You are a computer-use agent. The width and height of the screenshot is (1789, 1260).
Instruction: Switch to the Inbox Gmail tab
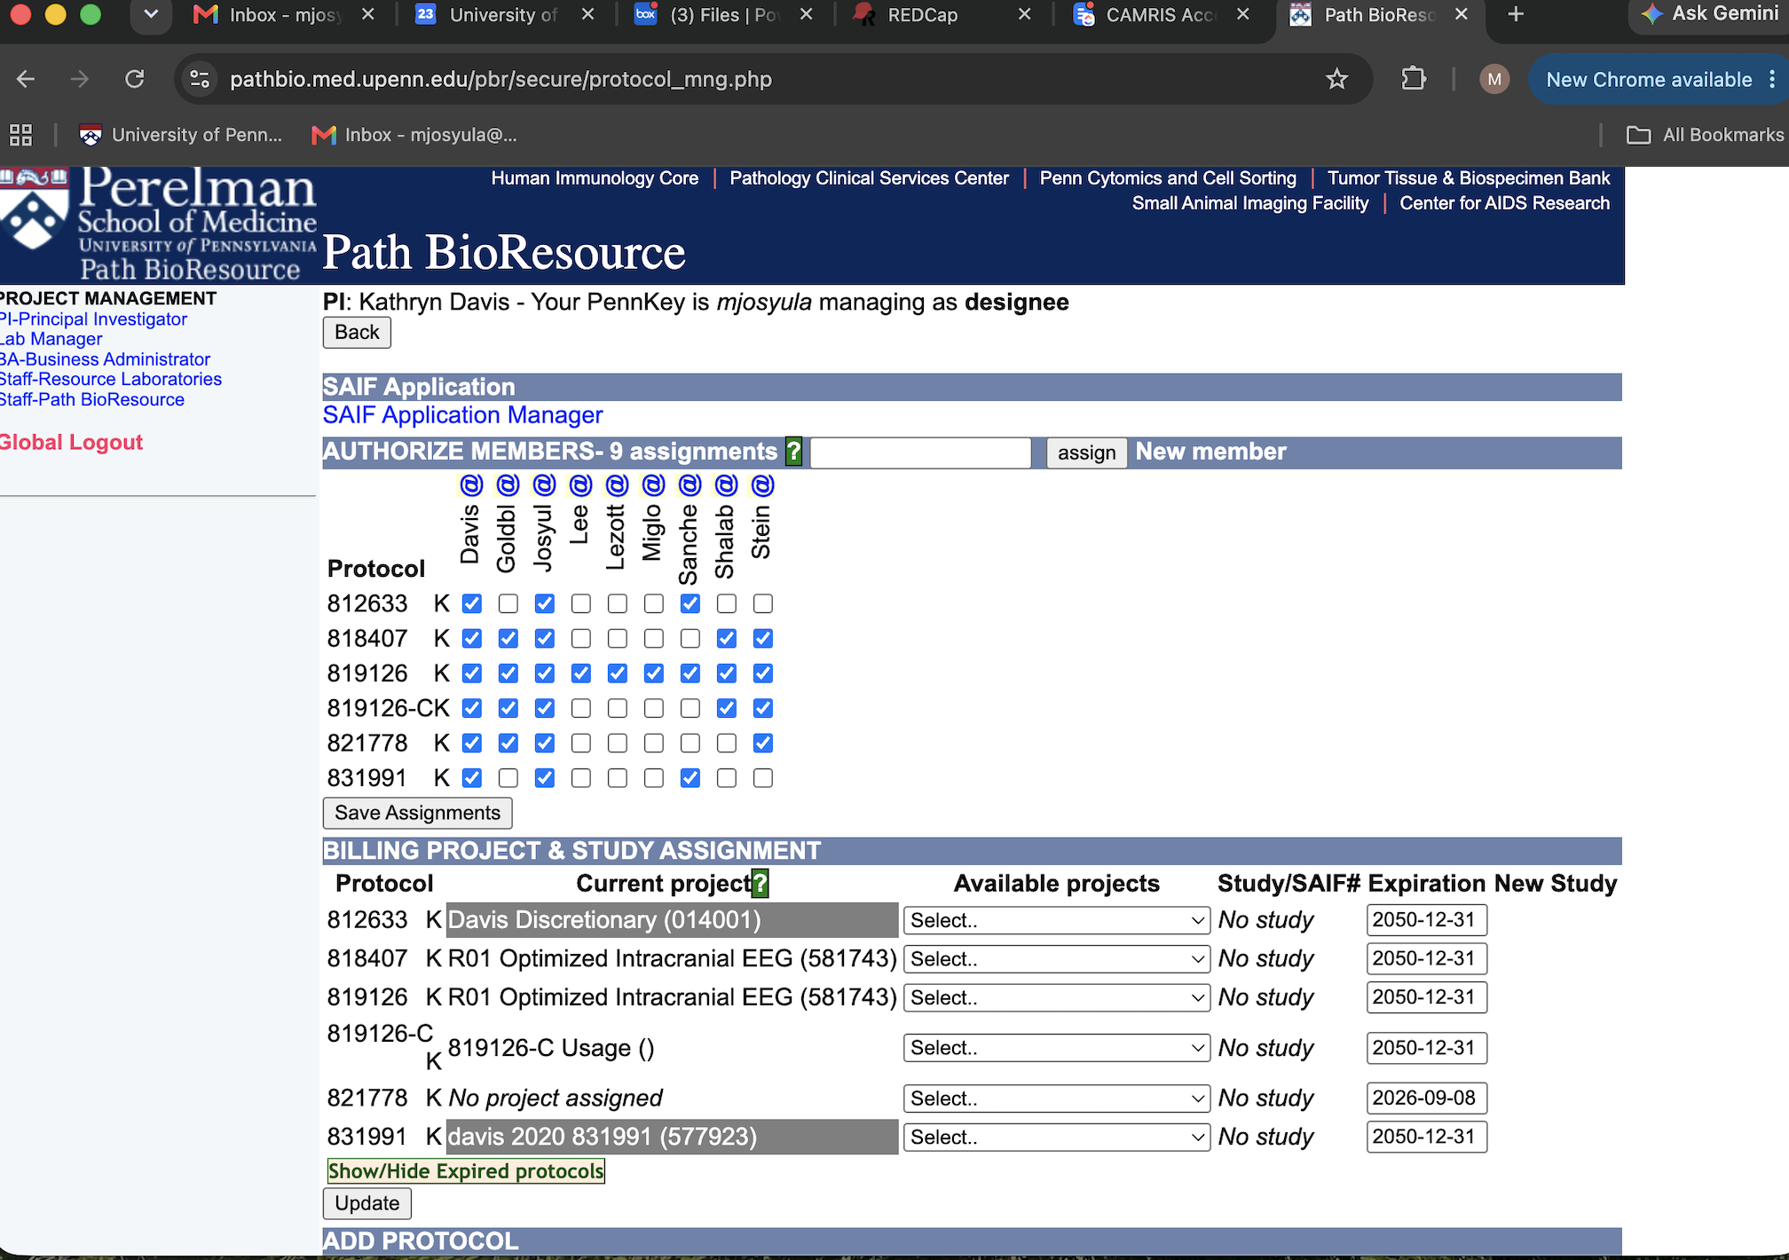click(x=284, y=15)
